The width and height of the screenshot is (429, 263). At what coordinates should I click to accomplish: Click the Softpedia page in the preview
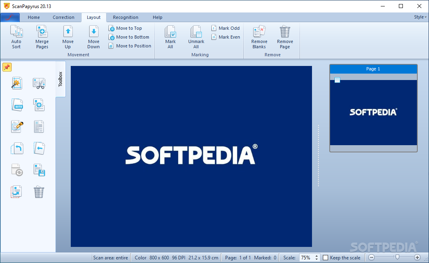[x=191, y=156]
